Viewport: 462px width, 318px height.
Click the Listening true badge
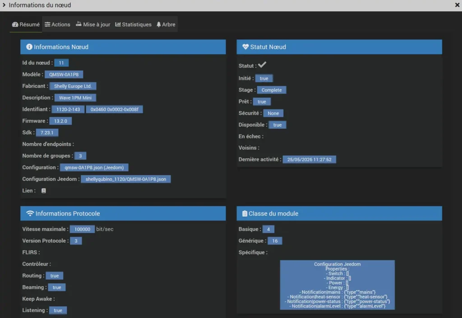58,310
